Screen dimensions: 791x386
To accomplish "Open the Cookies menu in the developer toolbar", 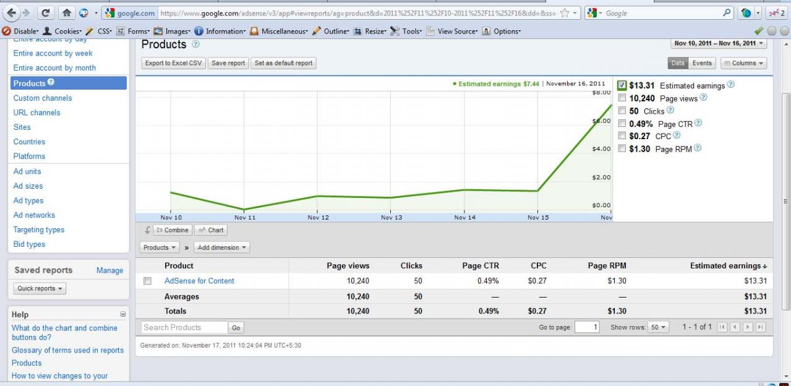I will (62, 31).
